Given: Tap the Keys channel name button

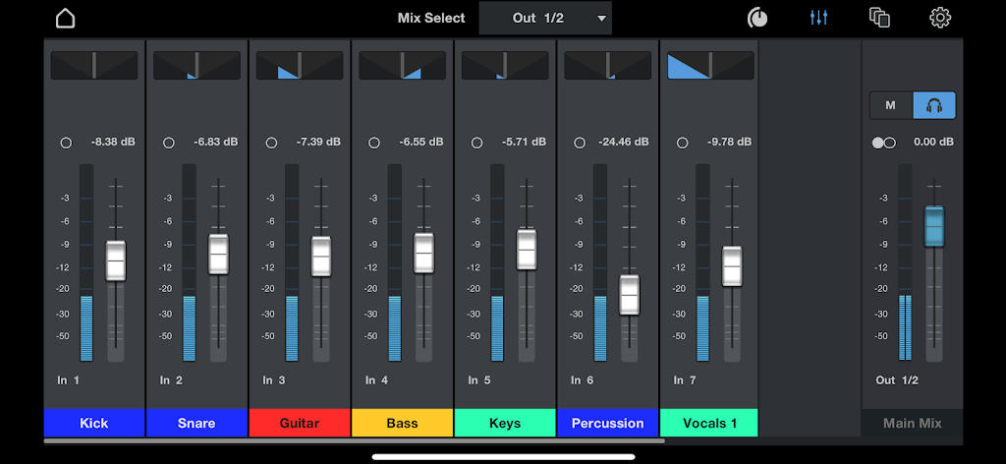Looking at the screenshot, I should pos(505,423).
